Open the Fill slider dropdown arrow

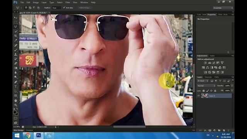click(x=232, y=91)
